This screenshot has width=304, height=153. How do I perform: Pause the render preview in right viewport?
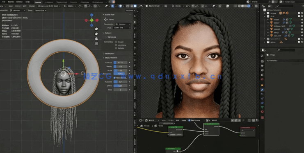256,6
